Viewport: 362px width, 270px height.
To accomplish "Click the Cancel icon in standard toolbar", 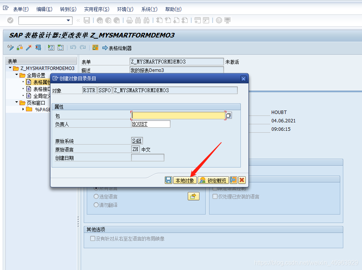I will tap(117, 20).
